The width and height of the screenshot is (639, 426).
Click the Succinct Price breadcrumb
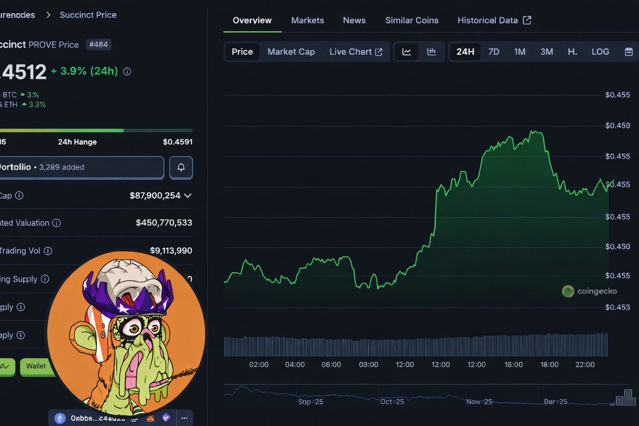click(x=88, y=15)
